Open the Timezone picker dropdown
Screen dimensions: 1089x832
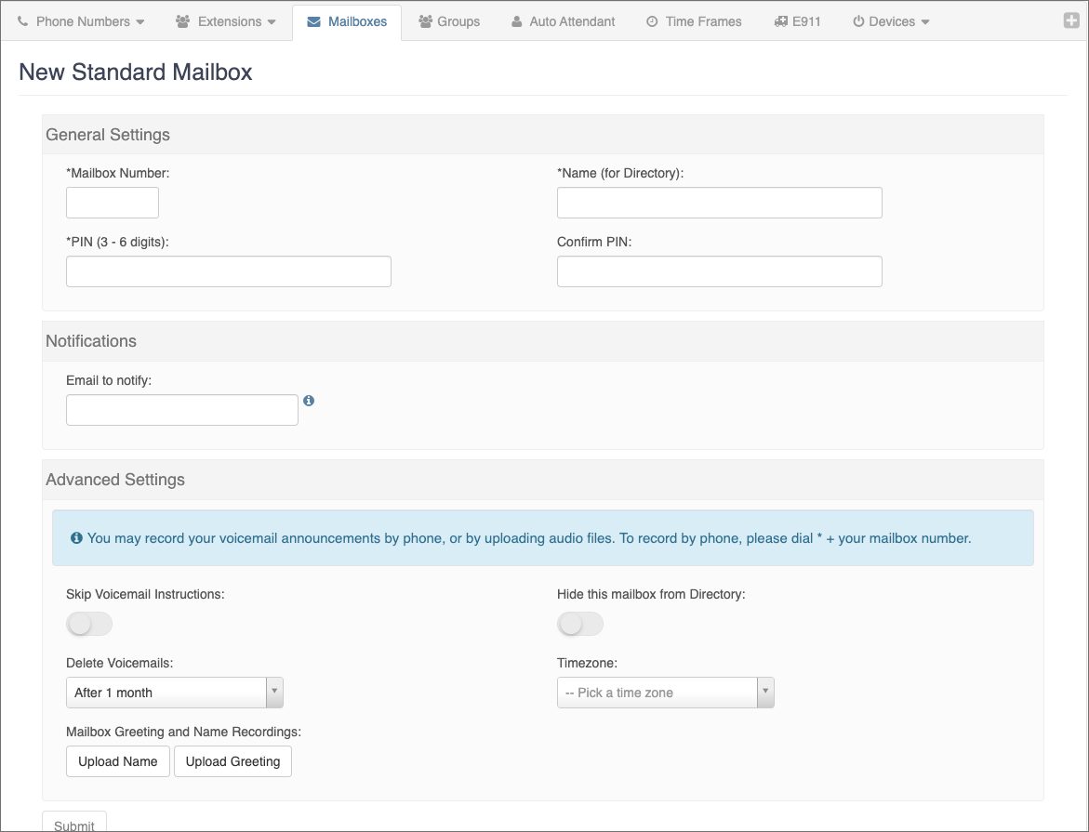665,693
